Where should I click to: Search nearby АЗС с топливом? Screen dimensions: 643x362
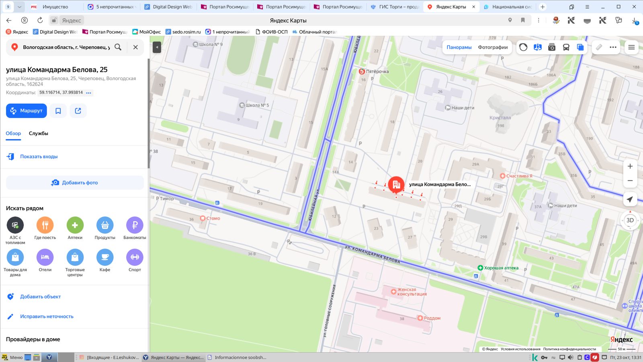coord(15,230)
